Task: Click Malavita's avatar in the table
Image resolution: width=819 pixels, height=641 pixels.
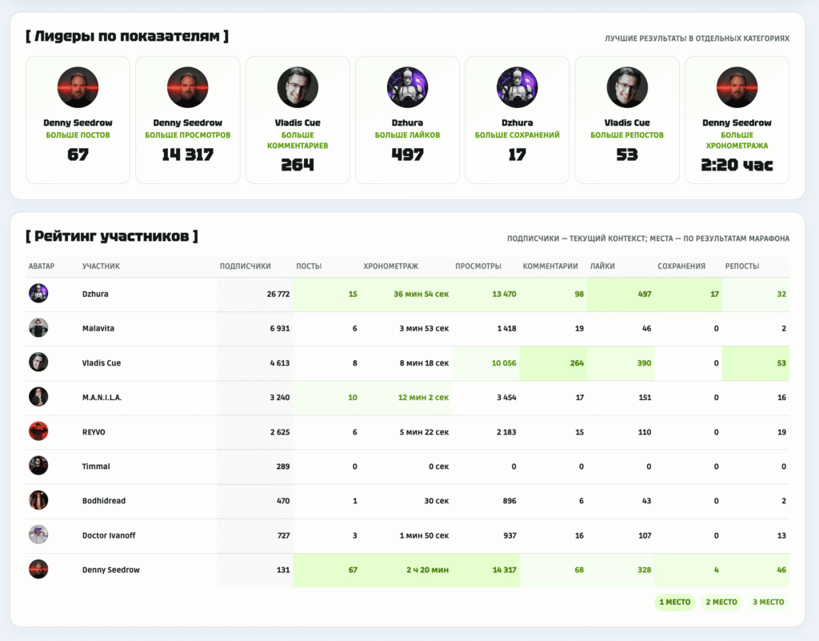Action: (38, 327)
